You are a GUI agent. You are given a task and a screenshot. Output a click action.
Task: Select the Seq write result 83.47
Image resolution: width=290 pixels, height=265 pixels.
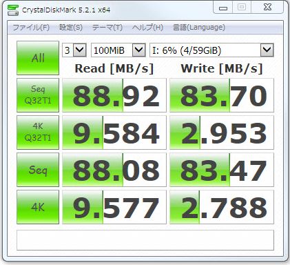point(222,170)
